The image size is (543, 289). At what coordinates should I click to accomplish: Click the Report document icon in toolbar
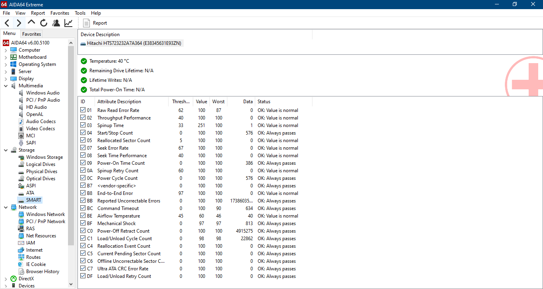pyautogui.click(x=86, y=23)
